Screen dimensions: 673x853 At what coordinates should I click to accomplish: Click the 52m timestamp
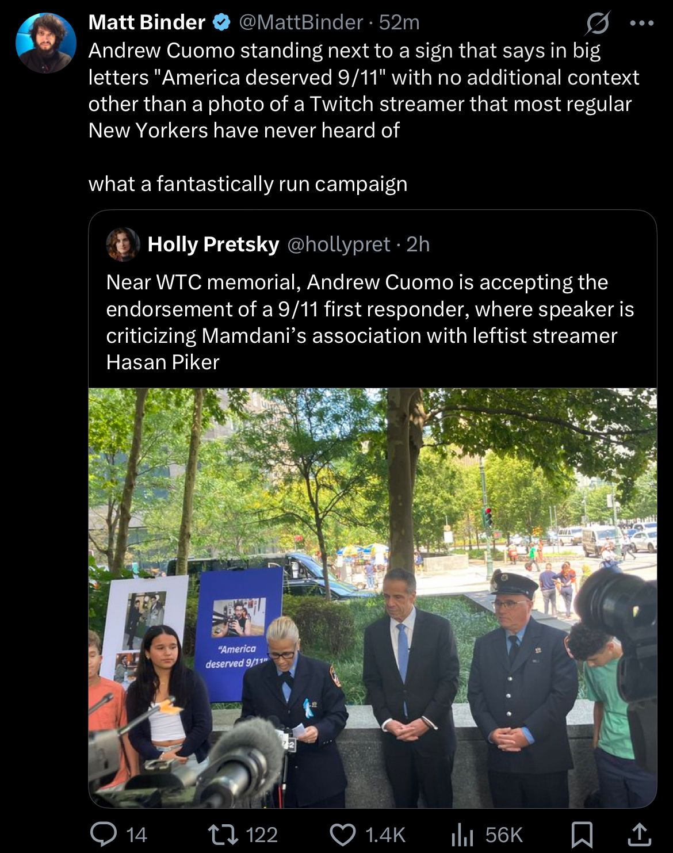click(399, 22)
